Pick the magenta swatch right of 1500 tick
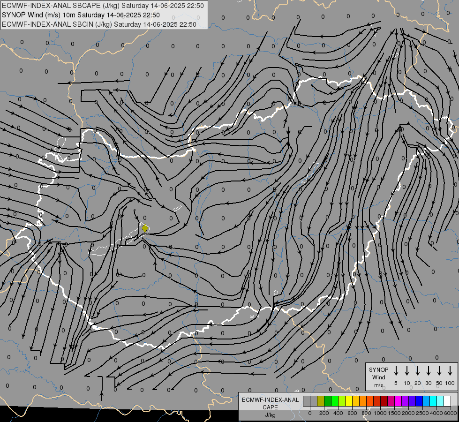Image resolution: width=459 pixels, height=422 pixels. pyautogui.click(x=398, y=401)
